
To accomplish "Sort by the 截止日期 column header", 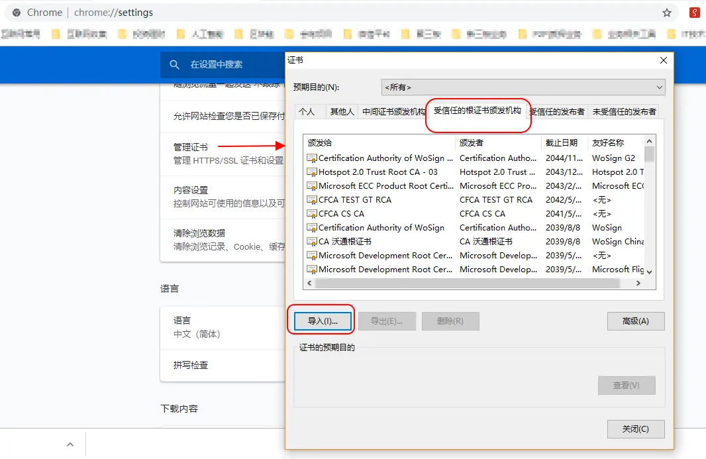I will [565, 143].
